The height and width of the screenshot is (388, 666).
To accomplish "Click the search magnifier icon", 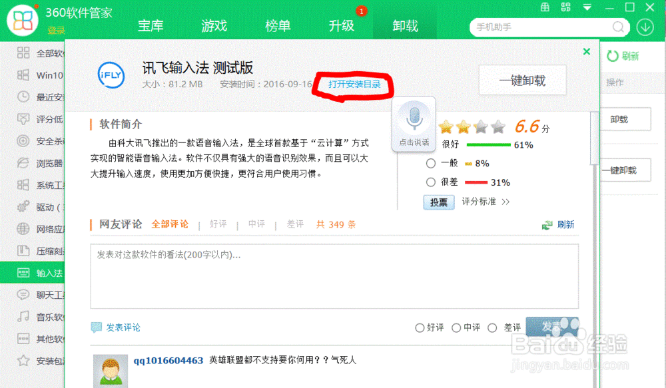I will pyautogui.click(x=618, y=27).
